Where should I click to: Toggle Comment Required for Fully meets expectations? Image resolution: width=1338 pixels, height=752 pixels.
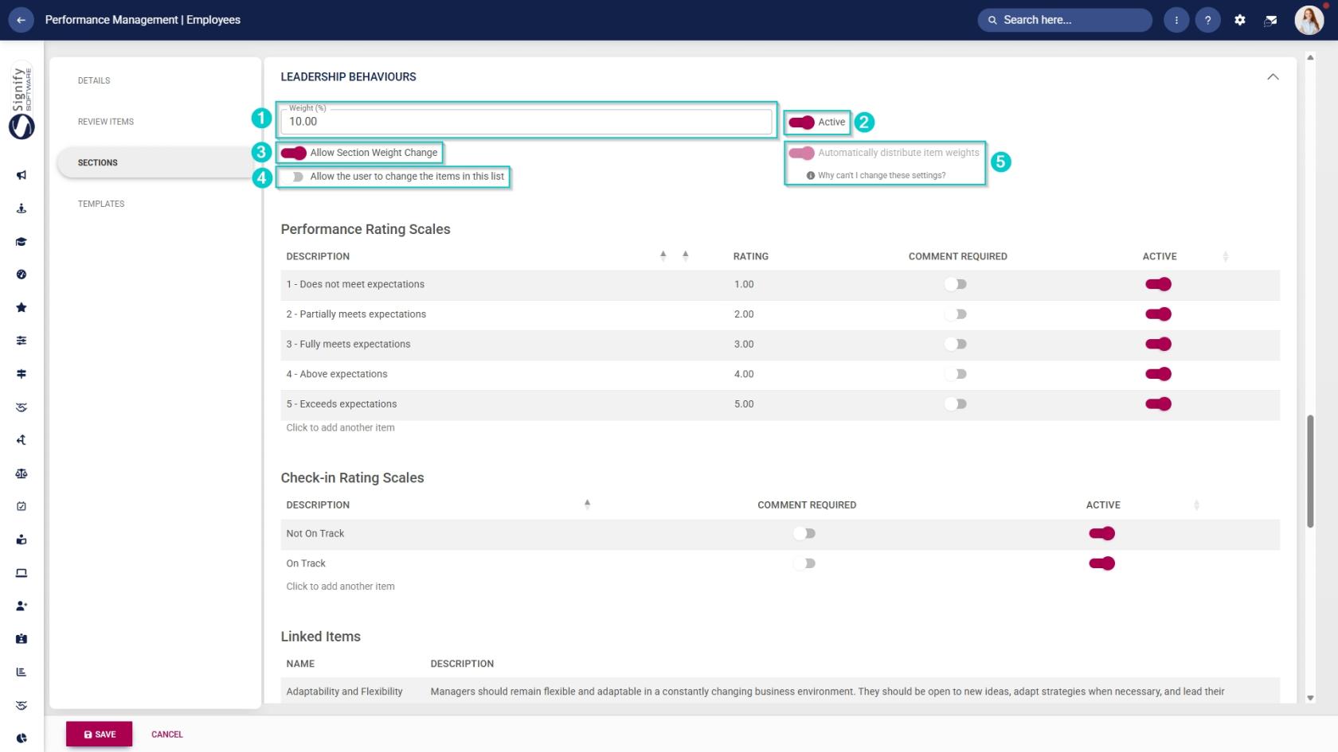956,344
